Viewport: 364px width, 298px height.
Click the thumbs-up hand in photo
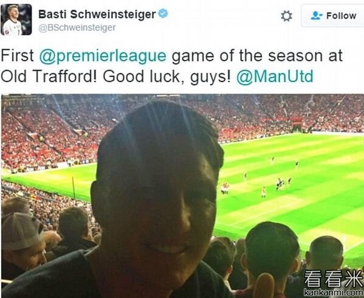[264, 286]
